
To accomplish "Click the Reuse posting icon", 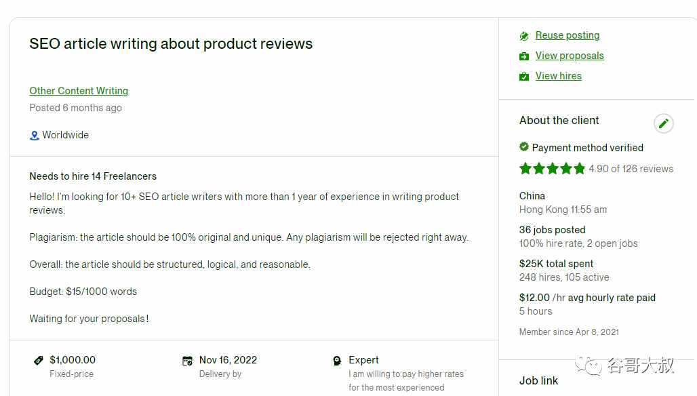I will click(x=524, y=36).
